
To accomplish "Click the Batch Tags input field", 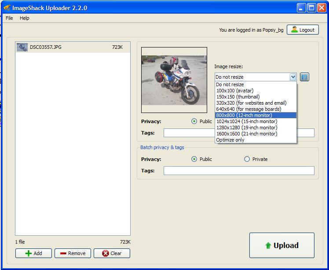I will (x=239, y=171).
